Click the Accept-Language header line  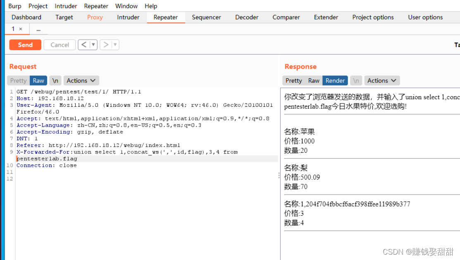click(x=109, y=125)
